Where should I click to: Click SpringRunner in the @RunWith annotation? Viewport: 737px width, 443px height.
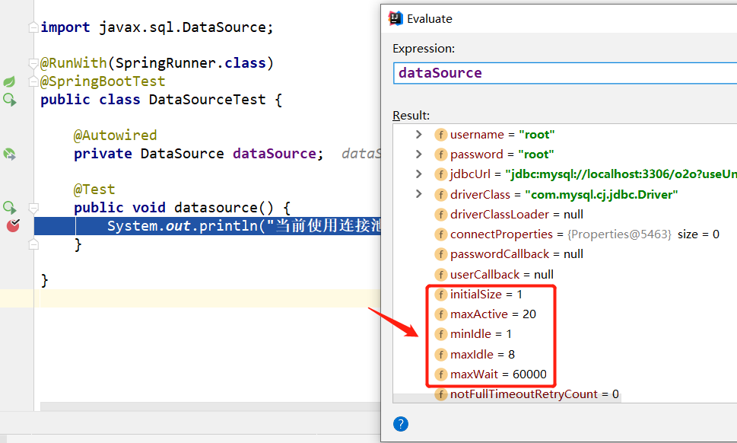(x=166, y=63)
